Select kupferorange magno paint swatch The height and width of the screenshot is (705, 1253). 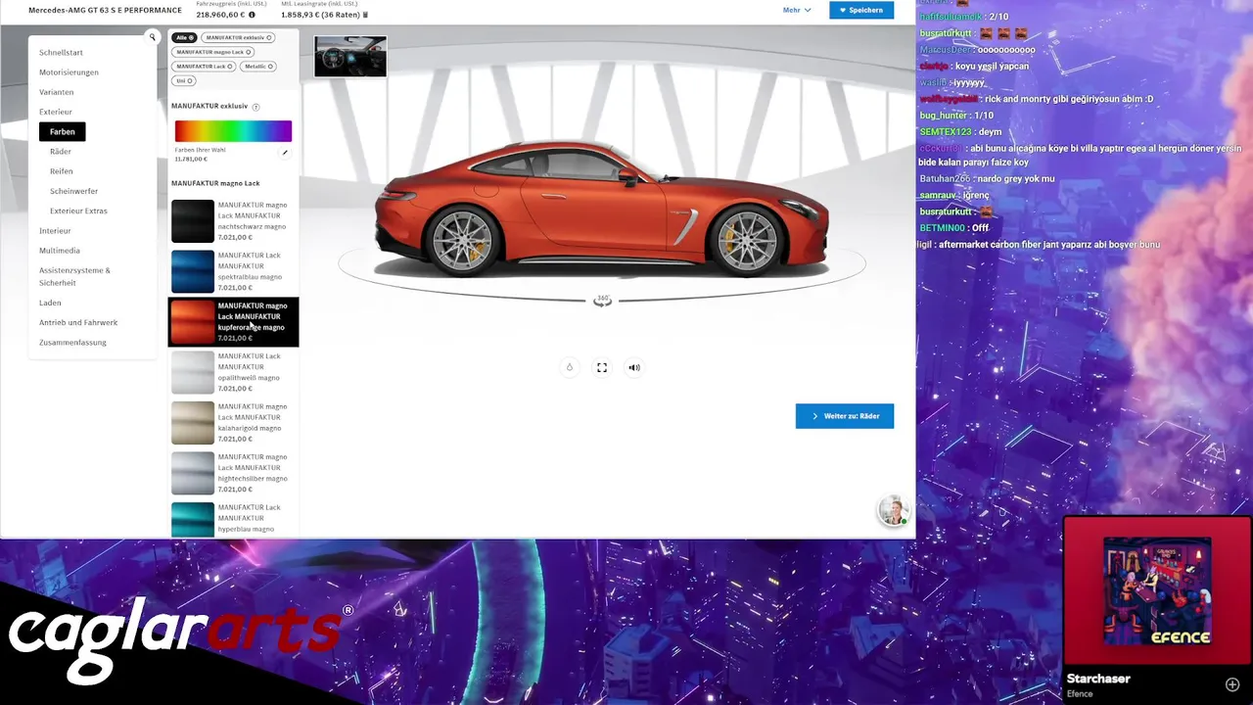[x=193, y=322]
